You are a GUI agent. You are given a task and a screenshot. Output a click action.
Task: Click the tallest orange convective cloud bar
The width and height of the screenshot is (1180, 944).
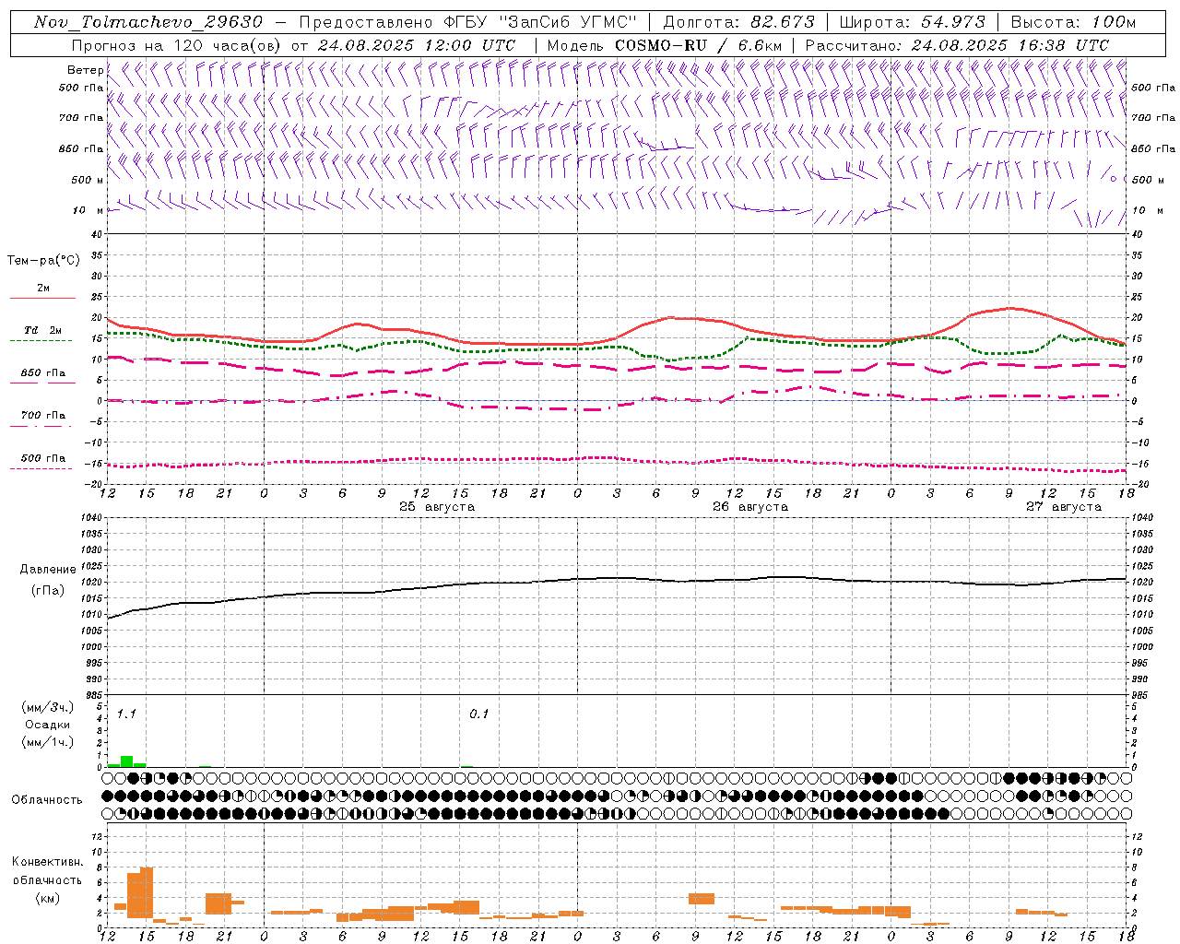[147, 892]
